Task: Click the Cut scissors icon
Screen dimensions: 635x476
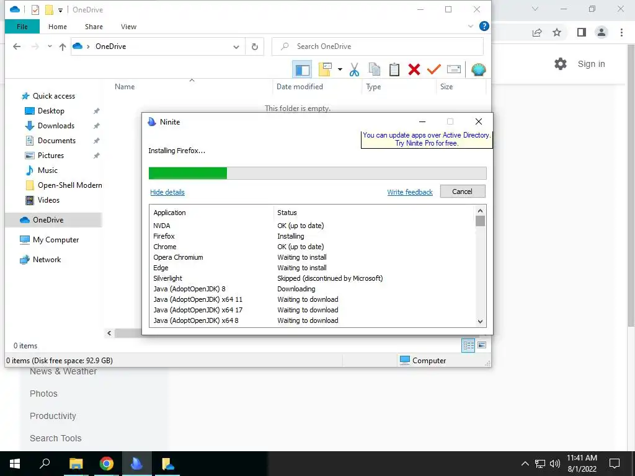Action: pyautogui.click(x=354, y=69)
